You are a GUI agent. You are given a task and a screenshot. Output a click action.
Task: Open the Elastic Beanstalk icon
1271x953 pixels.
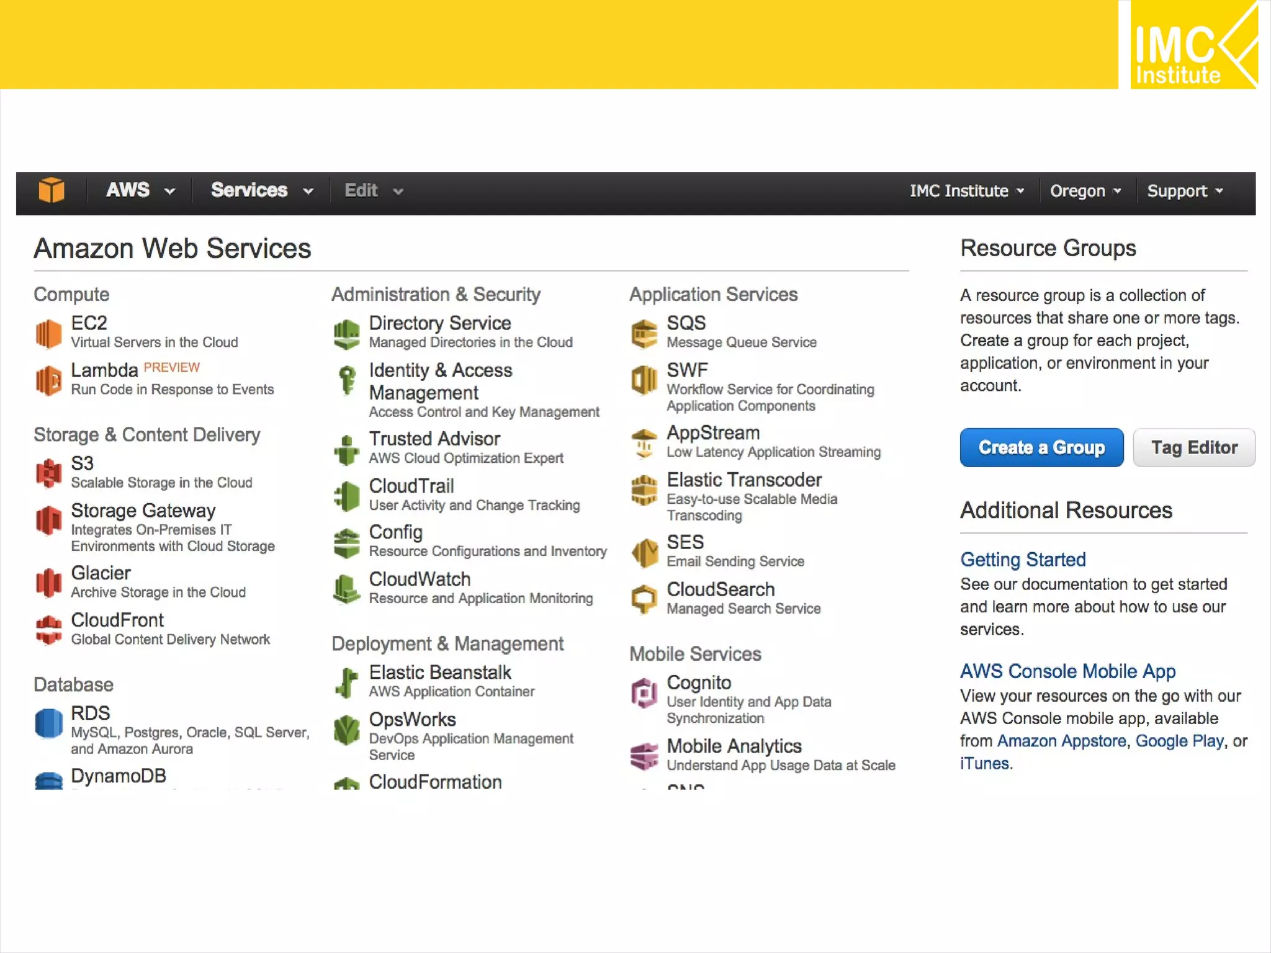coord(346,682)
